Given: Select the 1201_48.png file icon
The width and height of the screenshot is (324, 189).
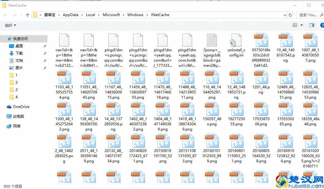Looking at the screenshot, I should point(260,77).
